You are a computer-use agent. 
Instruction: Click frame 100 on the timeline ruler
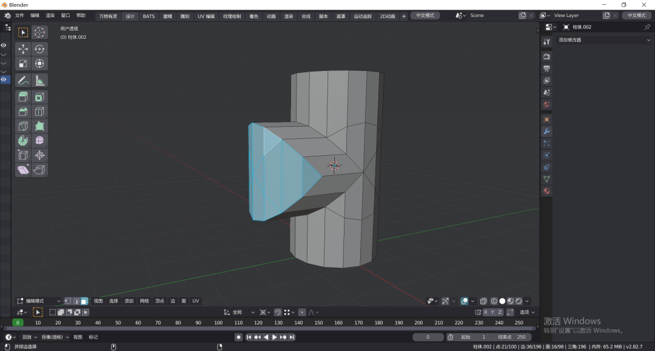point(218,323)
